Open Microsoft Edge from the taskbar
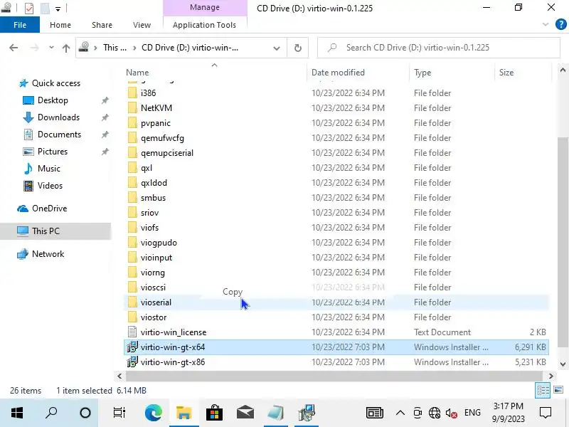569x427 pixels. [153, 413]
